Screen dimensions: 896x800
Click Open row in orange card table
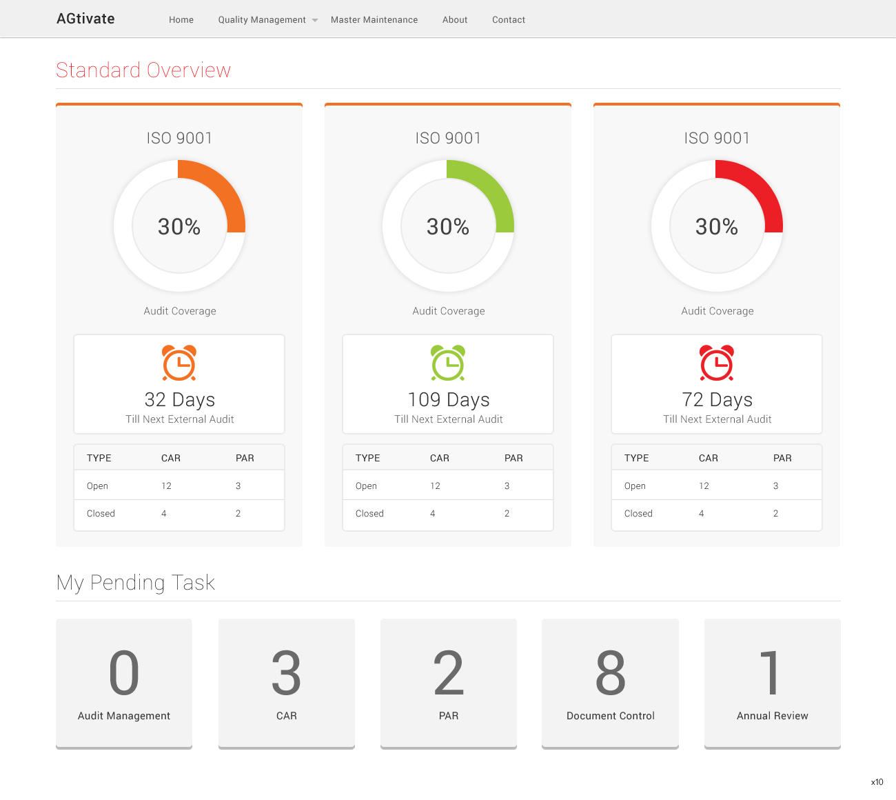point(179,486)
